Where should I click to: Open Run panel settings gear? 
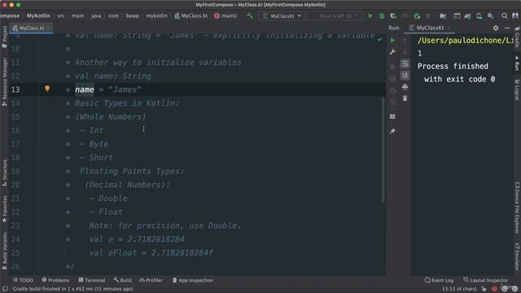click(496, 28)
